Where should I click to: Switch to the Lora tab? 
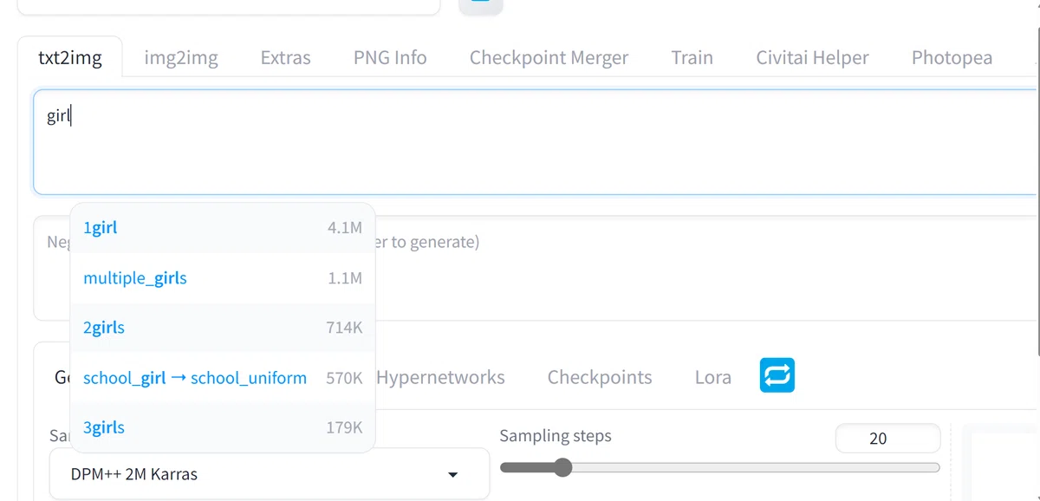click(713, 377)
